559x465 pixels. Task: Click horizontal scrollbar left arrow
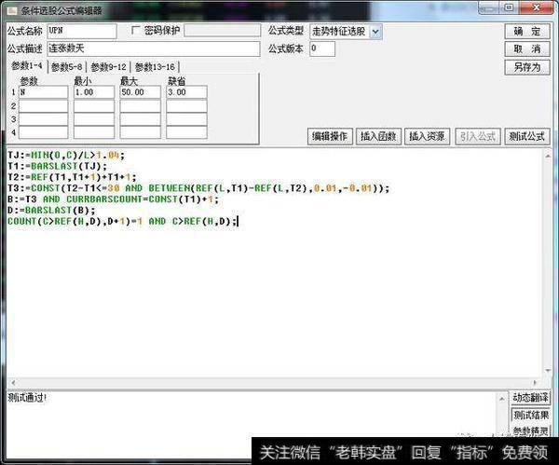(x=13, y=383)
